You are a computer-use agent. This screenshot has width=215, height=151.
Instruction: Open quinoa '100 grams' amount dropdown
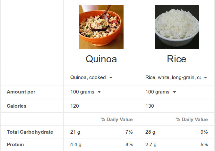pyautogui.click(x=86, y=92)
